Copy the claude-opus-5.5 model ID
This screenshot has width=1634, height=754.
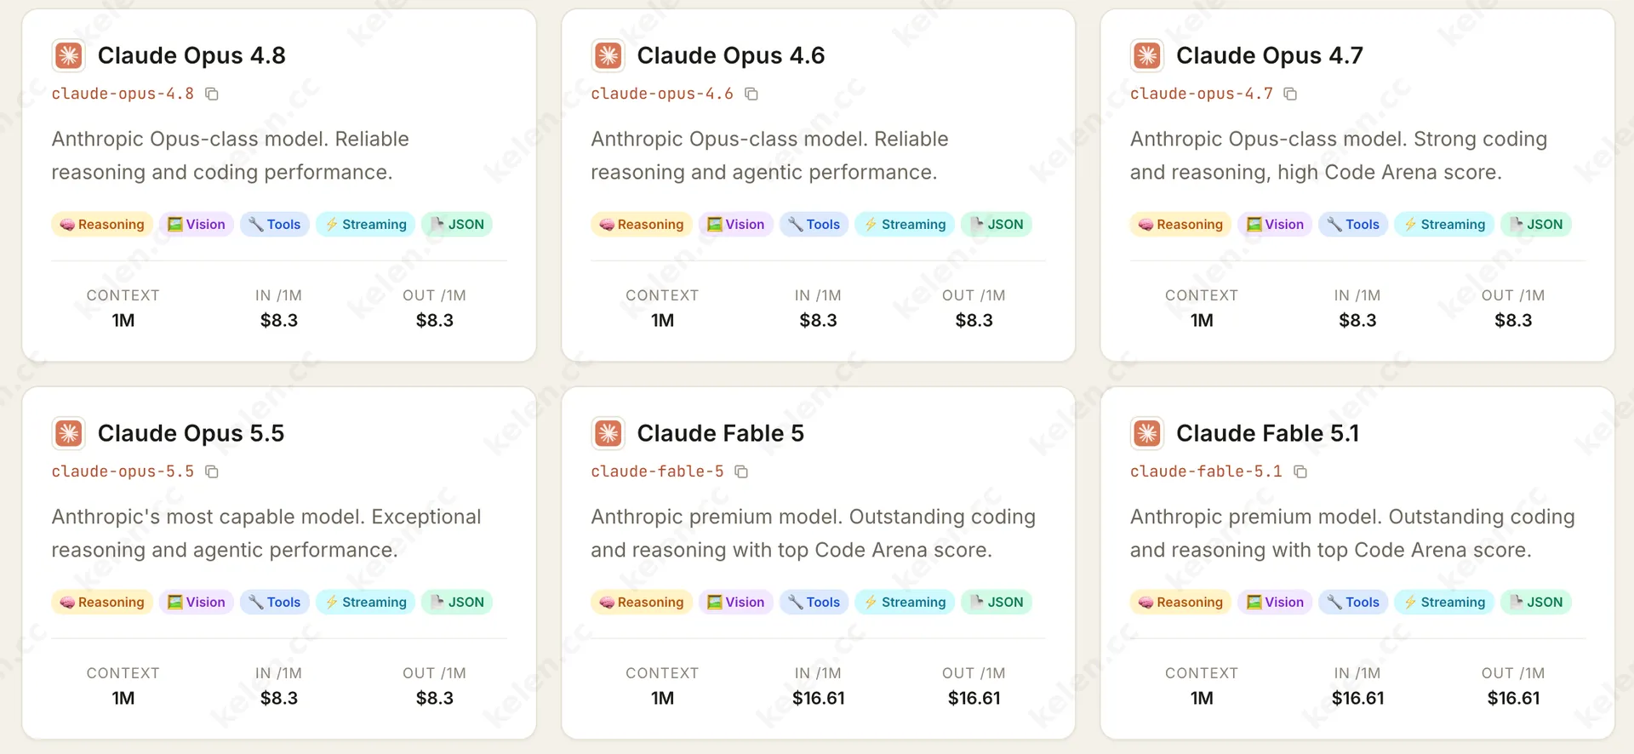212,471
